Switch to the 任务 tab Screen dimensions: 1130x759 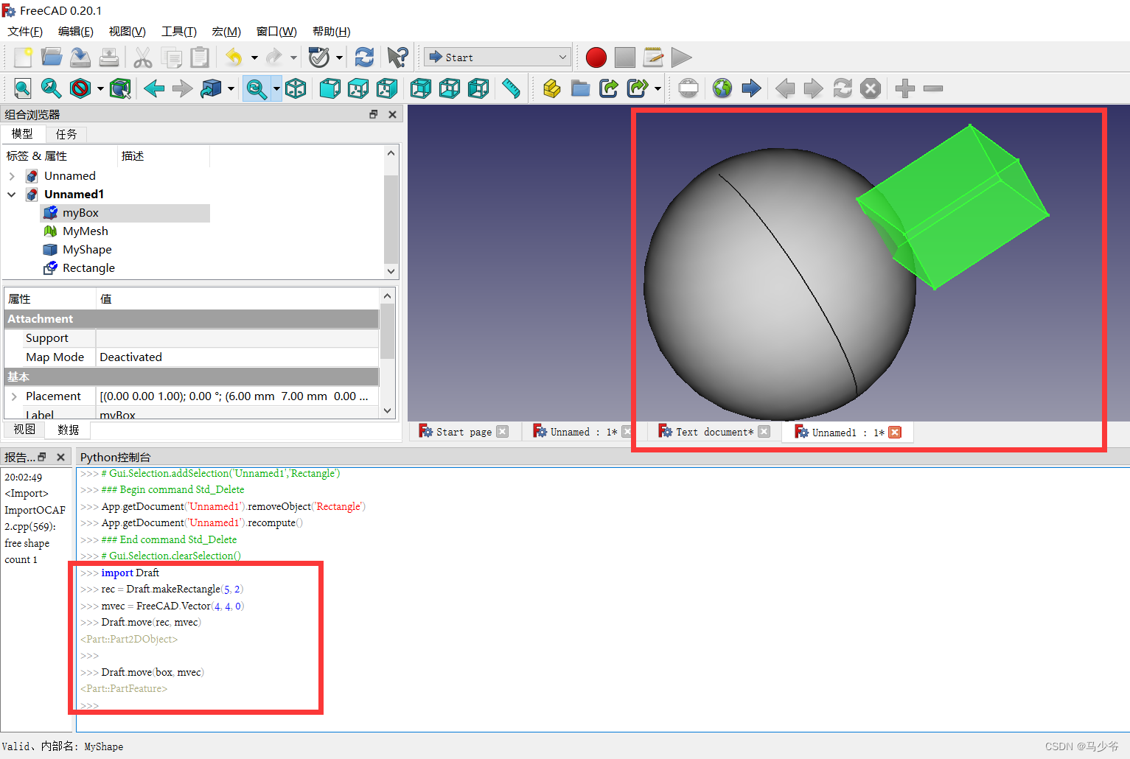[66, 134]
